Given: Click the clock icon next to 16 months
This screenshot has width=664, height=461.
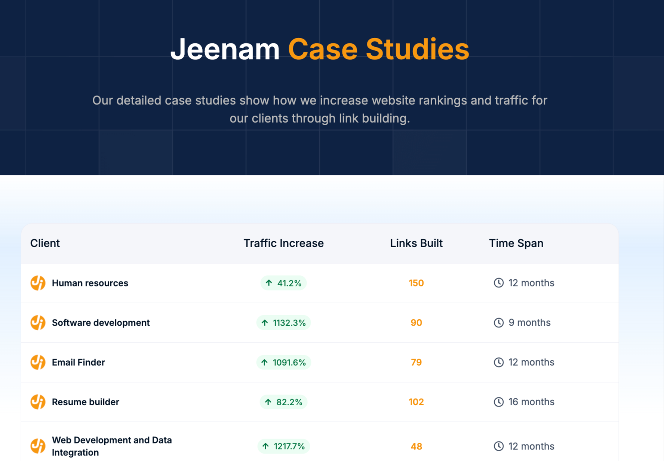Looking at the screenshot, I should point(499,402).
